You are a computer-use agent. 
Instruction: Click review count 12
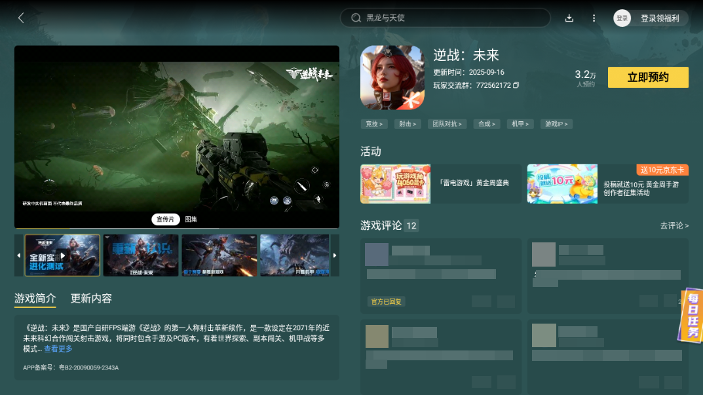[x=411, y=225]
